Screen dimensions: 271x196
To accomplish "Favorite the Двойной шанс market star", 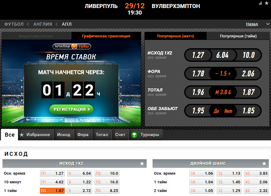I will (264, 164).
